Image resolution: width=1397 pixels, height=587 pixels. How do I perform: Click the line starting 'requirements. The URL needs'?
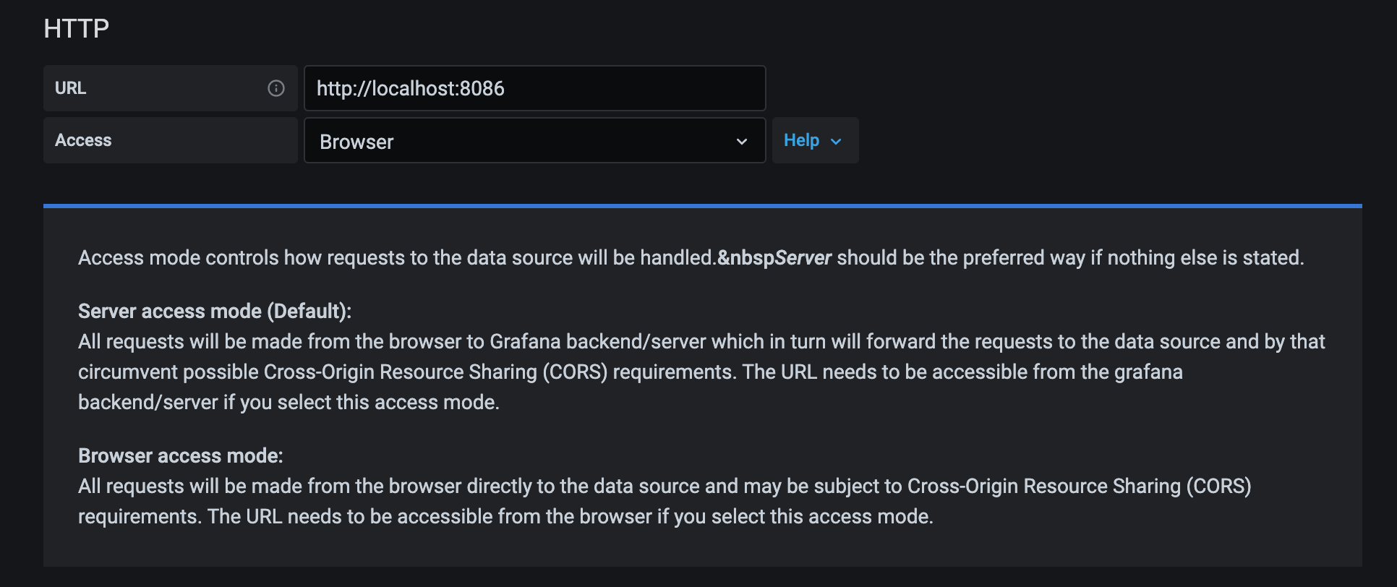505,516
